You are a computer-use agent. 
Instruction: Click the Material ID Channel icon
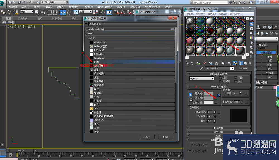[229, 63]
